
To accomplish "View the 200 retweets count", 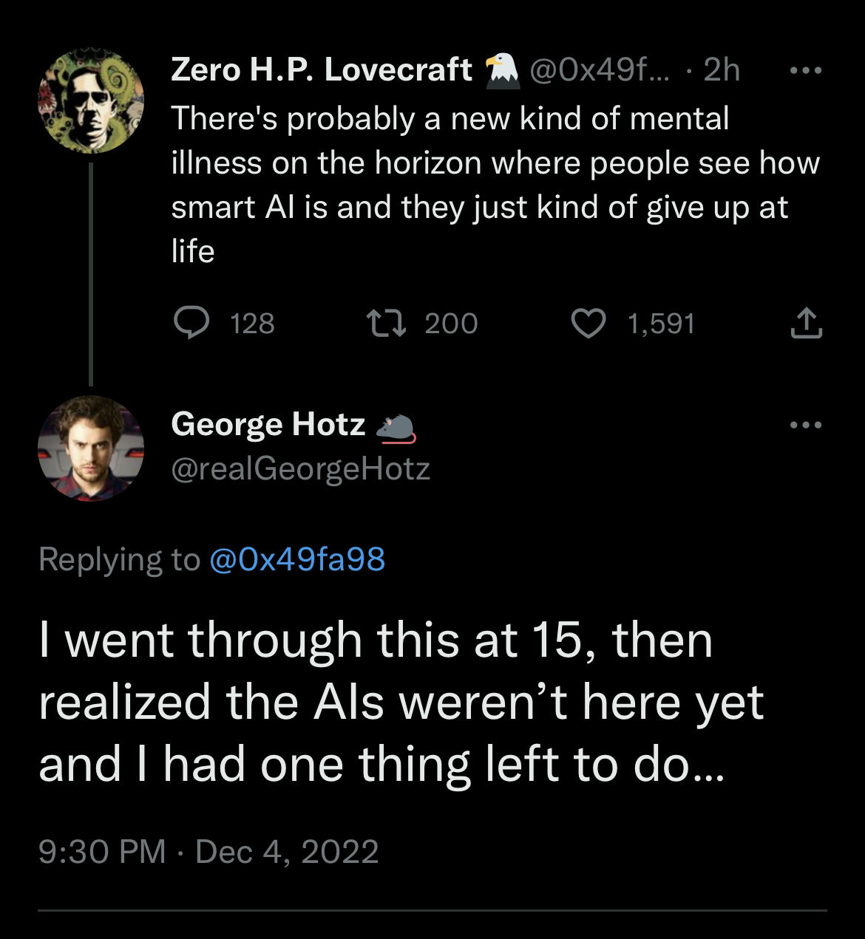I will [451, 324].
